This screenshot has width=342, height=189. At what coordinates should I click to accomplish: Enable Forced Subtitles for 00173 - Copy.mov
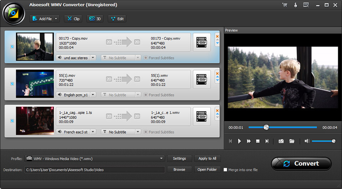click(146, 58)
